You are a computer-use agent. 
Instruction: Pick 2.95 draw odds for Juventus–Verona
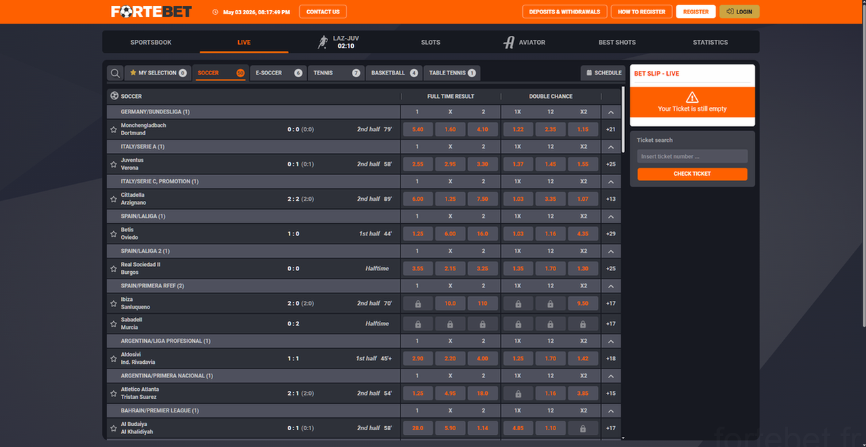tap(450, 164)
